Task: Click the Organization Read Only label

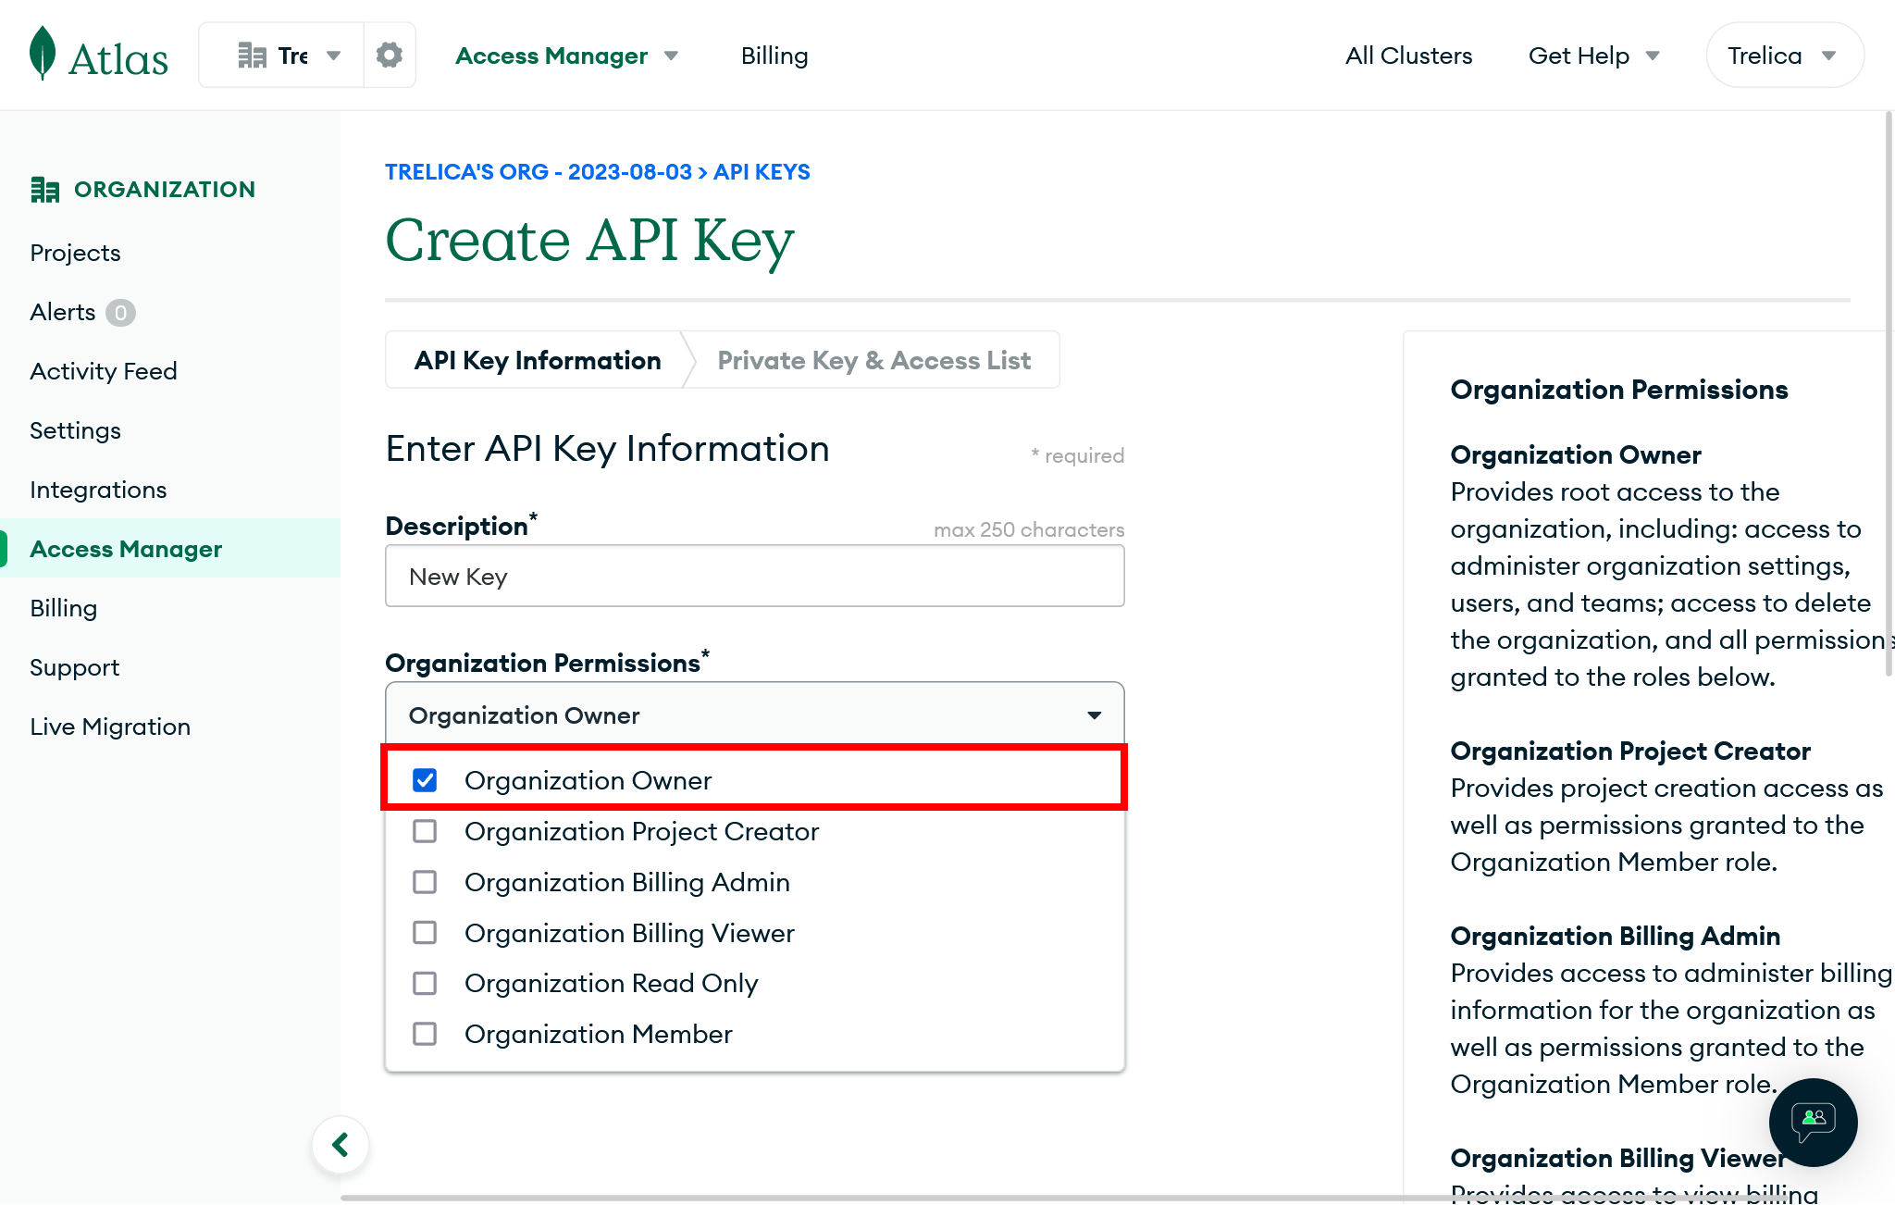Action: click(611, 983)
